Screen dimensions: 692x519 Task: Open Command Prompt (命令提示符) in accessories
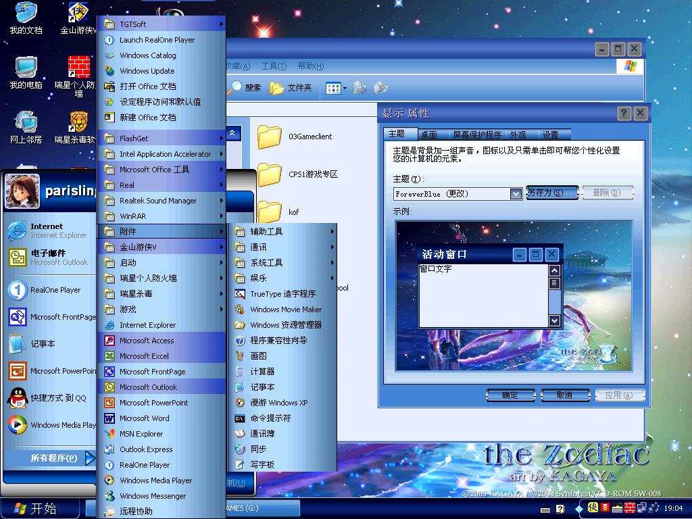tap(282, 418)
